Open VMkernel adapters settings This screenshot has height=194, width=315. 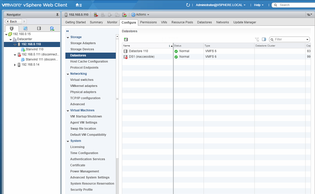click(x=84, y=86)
